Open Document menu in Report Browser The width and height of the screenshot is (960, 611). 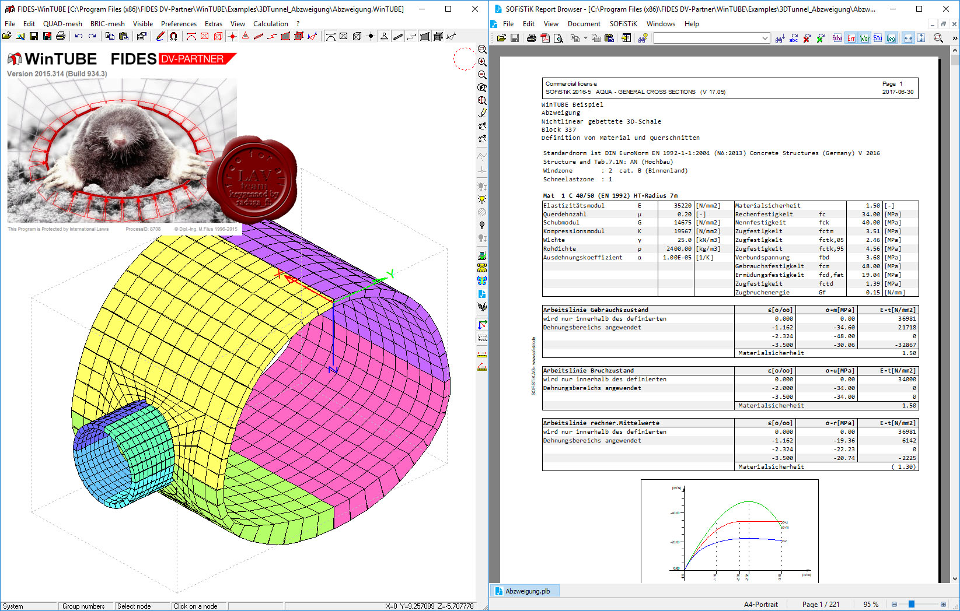pyautogui.click(x=584, y=24)
